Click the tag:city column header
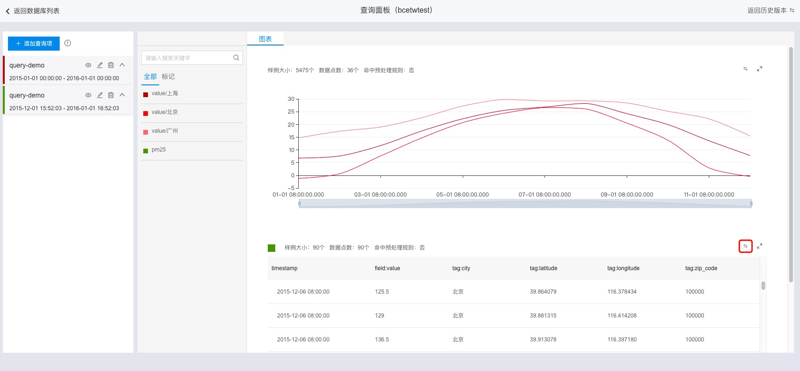The height and width of the screenshot is (371, 800). pyautogui.click(x=461, y=268)
